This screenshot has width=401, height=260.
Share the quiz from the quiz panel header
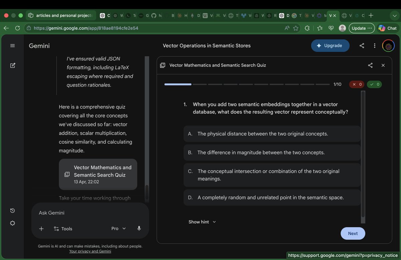coord(370,65)
